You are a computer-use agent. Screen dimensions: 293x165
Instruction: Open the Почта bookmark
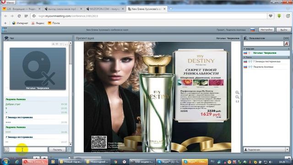coord(54,23)
